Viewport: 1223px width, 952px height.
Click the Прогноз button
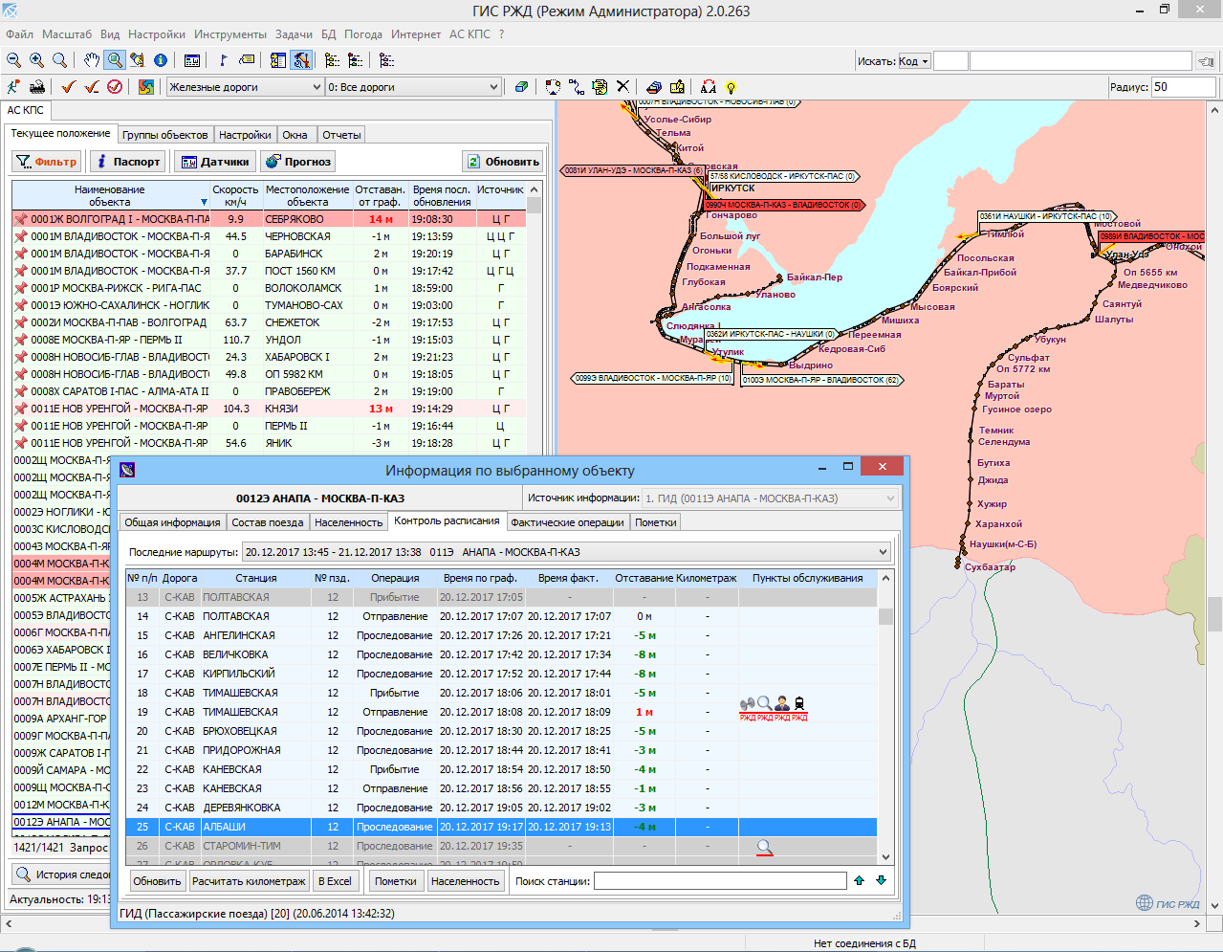[x=298, y=162]
